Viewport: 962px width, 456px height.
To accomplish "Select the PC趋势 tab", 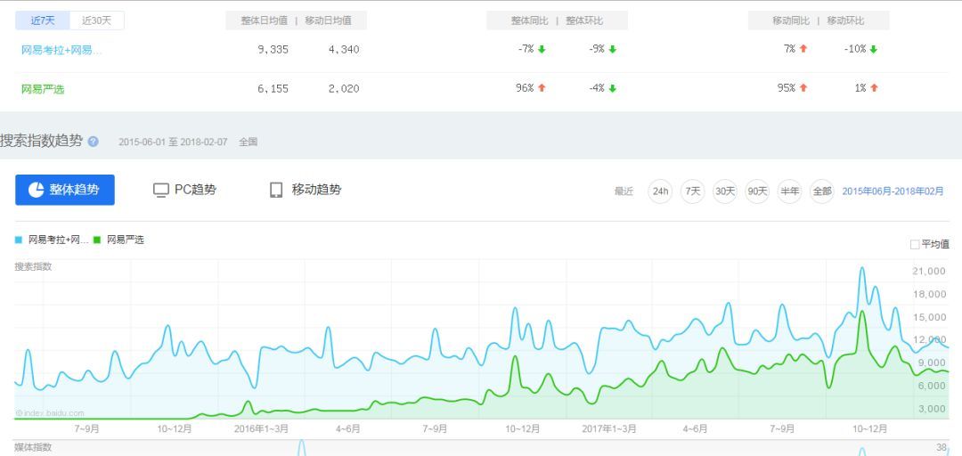I will tap(184, 190).
